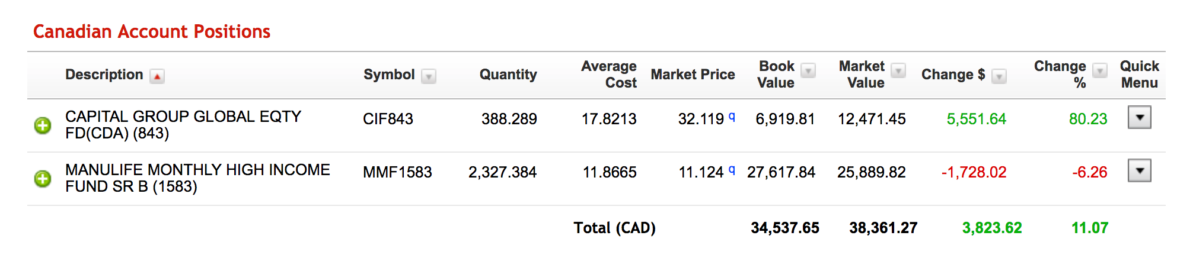1193x271 pixels.
Task: Click the Market Price column header
Action: 693,75
